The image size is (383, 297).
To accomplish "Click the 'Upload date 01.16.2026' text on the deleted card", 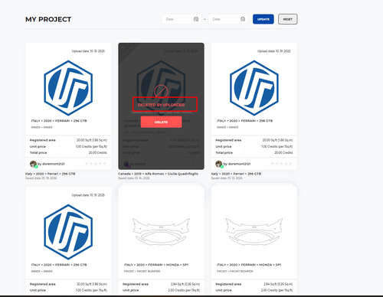I will pos(181,51).
